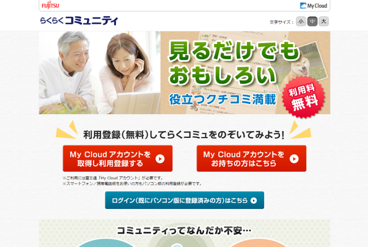Click the couple photo in hero banner
Image resolution: width=368 pixels, height=247 pixels.
pyautogui.click(x=100, y=73)
